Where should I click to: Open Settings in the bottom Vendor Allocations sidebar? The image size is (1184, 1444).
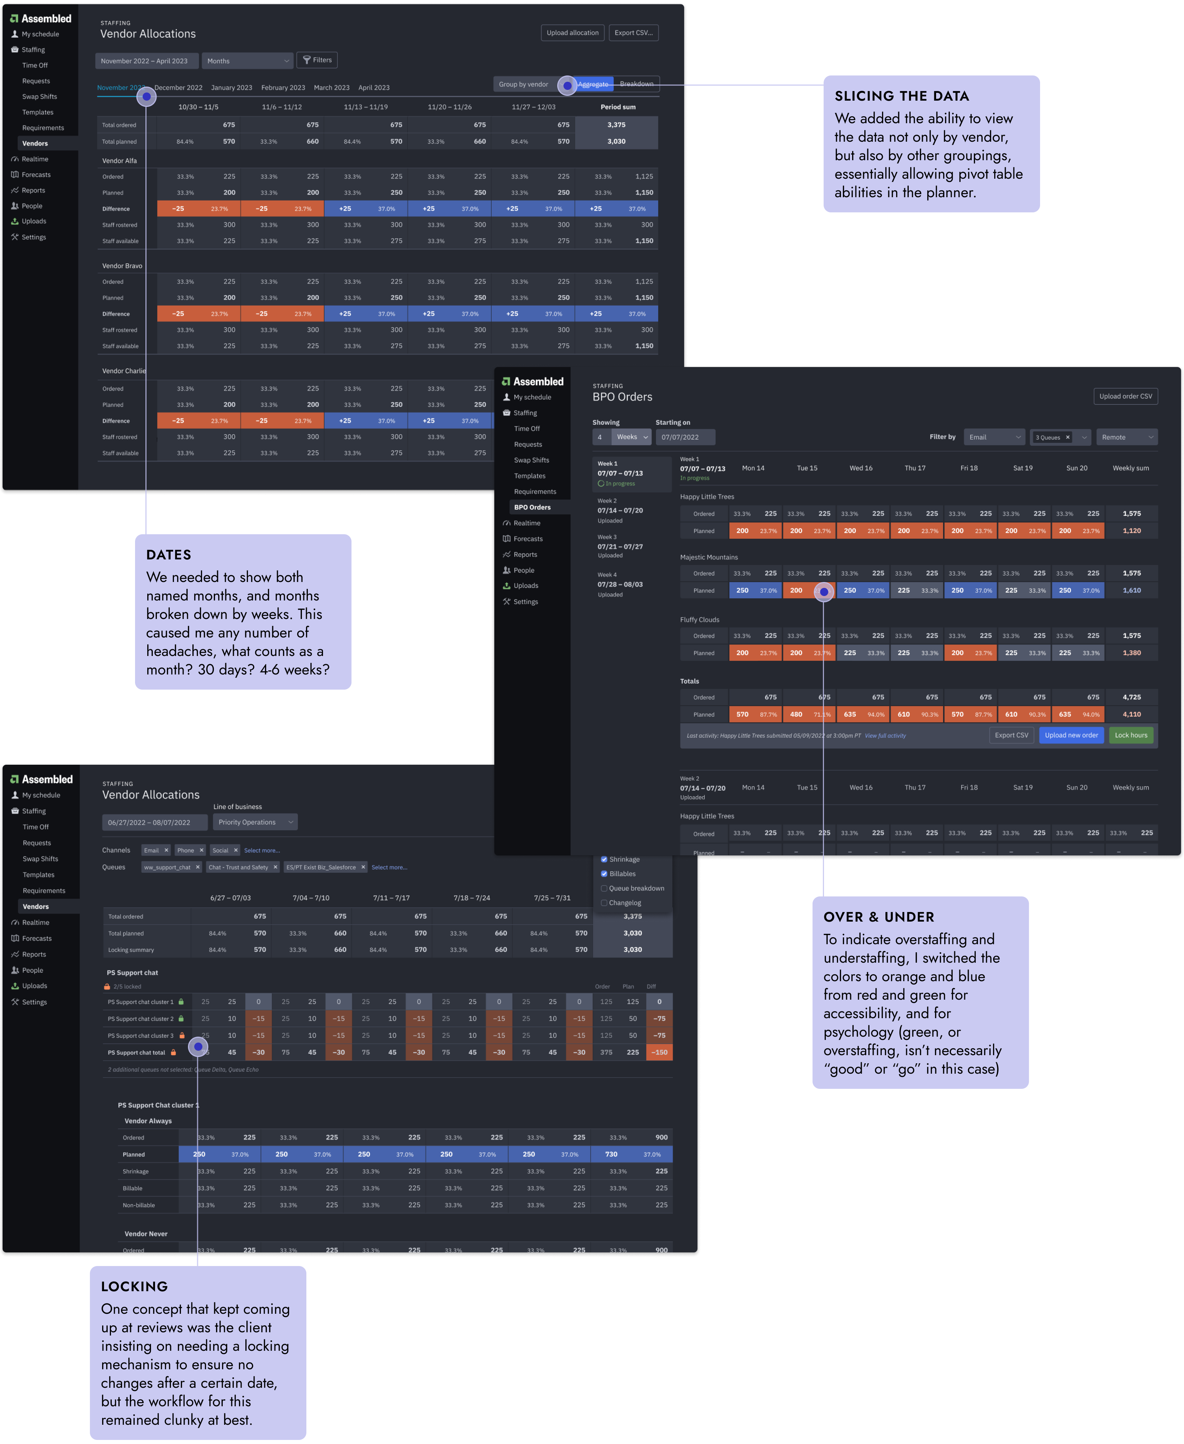[x=34, y=1002]
